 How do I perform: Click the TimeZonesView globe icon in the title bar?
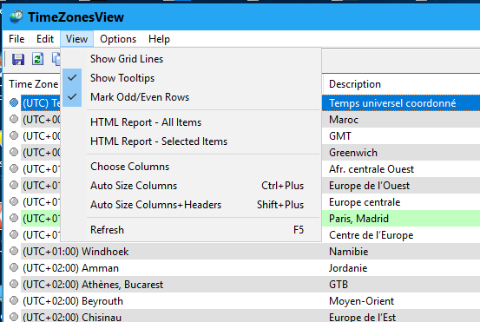(16, 16)
